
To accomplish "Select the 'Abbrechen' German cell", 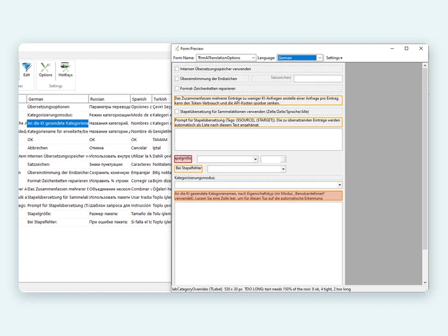I will pyautogui.click(x=58, y=148).
